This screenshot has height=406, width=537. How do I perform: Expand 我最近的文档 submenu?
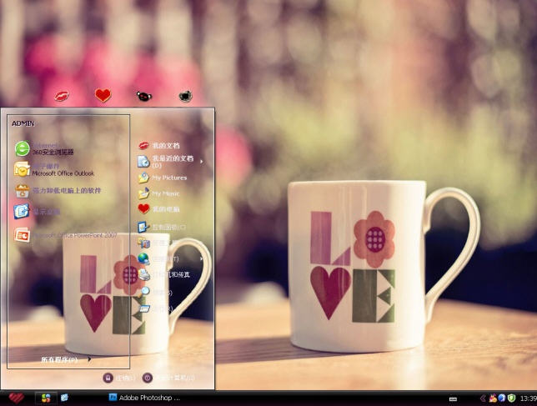[x=170, y=161]
